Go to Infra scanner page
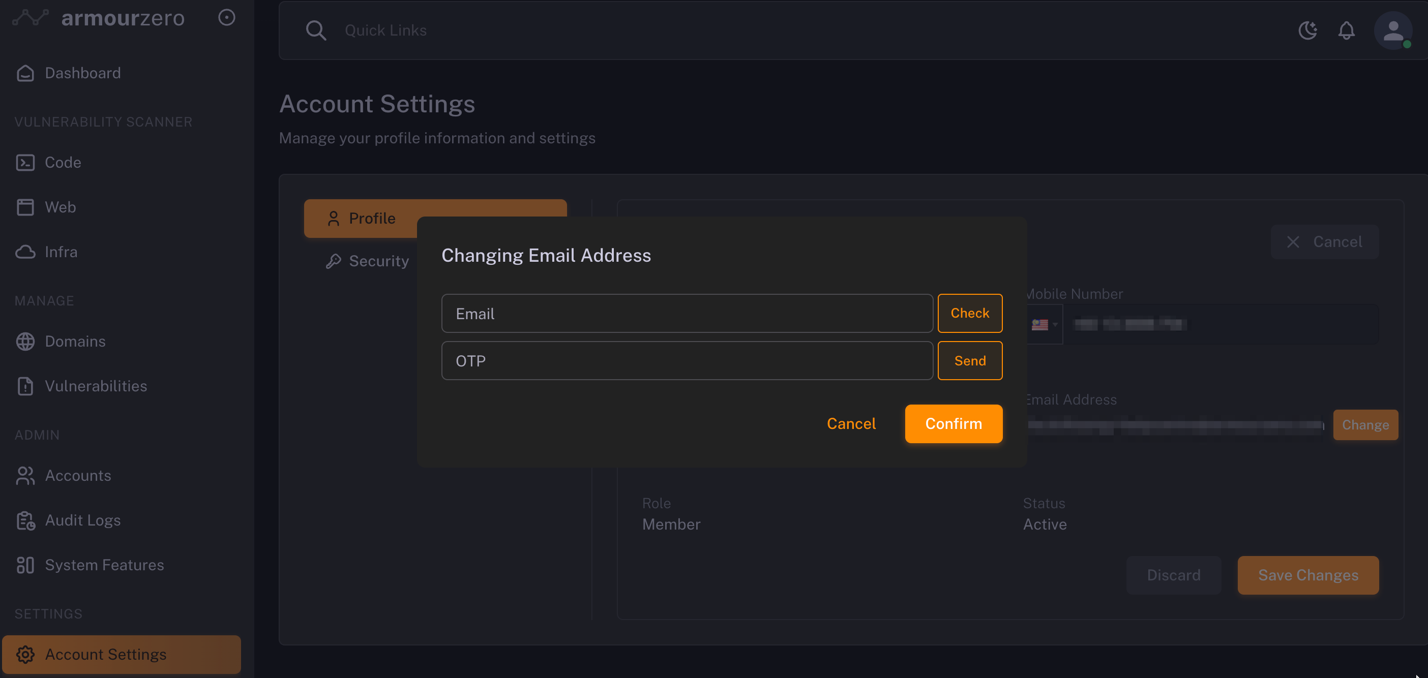The height and width of the screenshot is (678, 1428). [61, 252]
